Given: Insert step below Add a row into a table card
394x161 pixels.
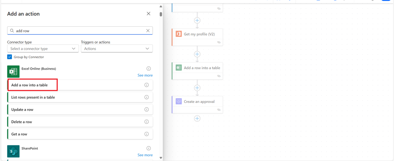Looking at the screenshot, I should pos(197,88).
